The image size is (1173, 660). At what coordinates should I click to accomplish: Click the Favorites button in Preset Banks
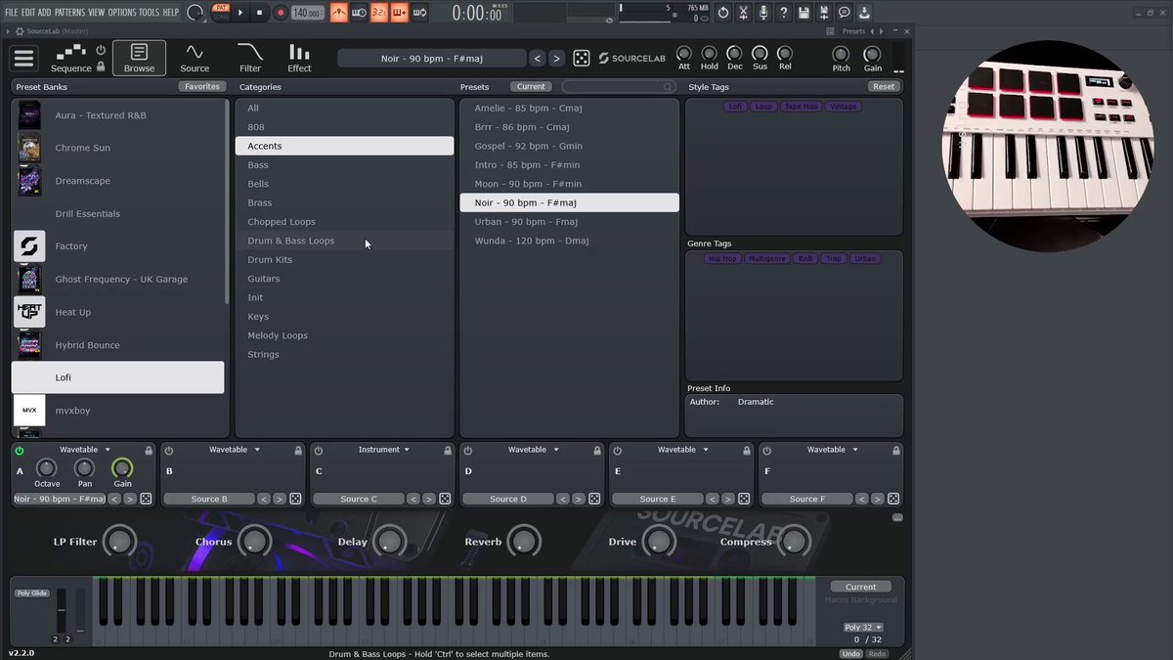click(x=202, y=87)
